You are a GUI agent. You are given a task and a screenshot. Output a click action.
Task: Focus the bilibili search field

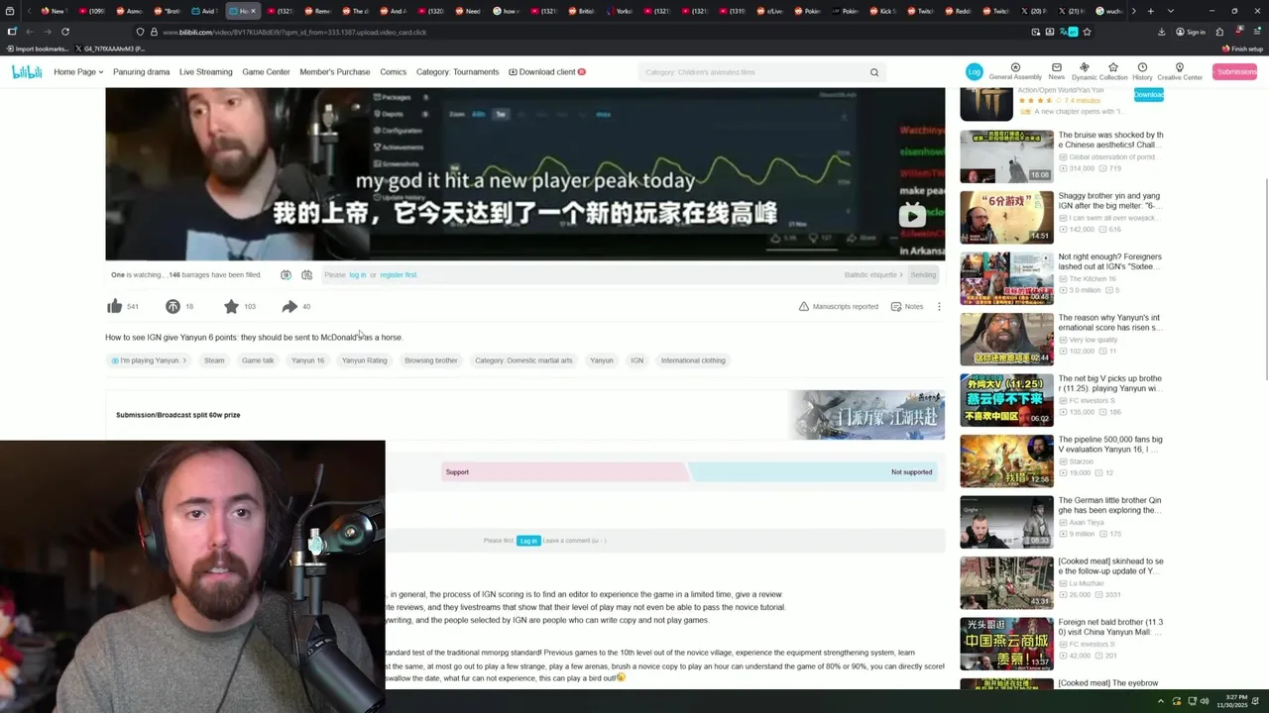[753, 72]
